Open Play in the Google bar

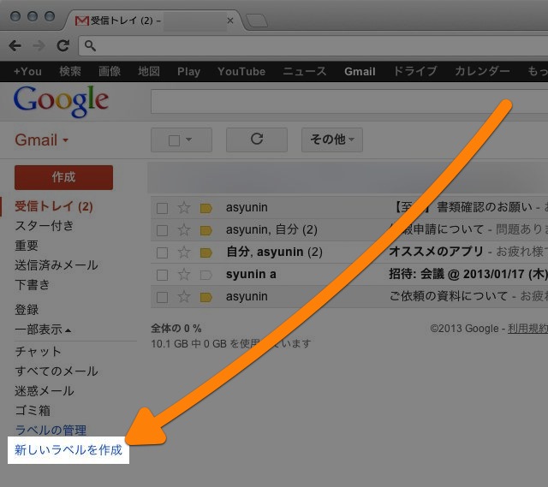tap(188, 72)
